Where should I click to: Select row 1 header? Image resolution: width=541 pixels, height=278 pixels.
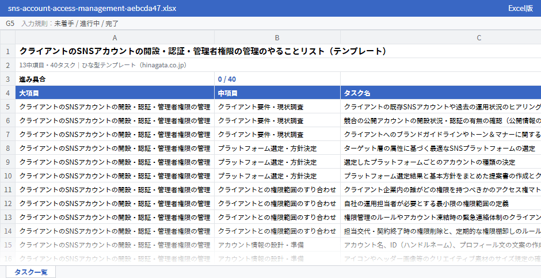[7, 51]
